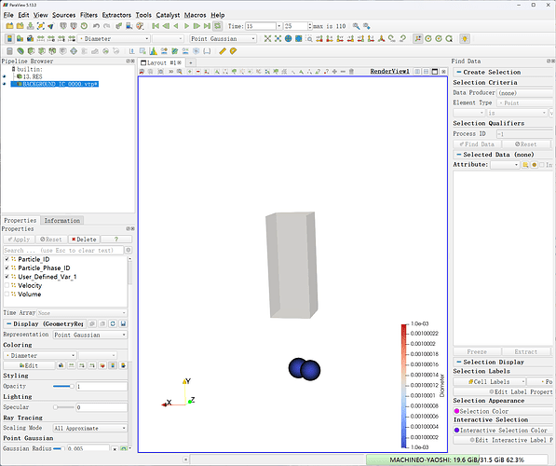Open Point Gaussian representation dropdown in toolbar

[x=223, y=39]
